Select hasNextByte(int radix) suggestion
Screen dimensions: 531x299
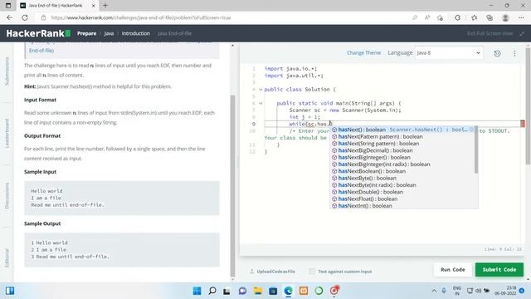pyautogui.click(x=402, y=185)
